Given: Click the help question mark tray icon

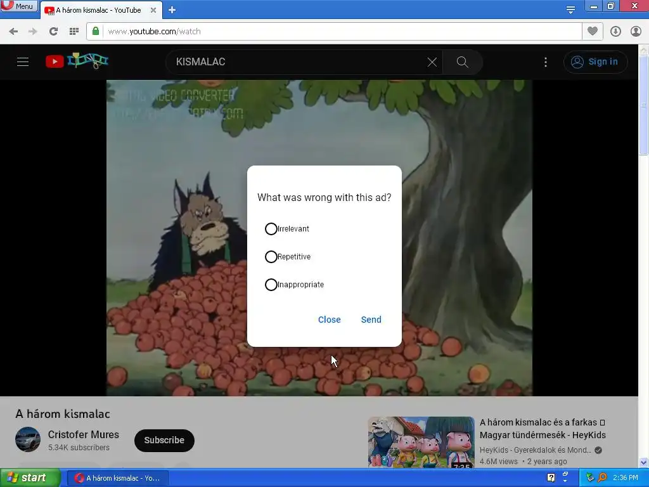Looking at the screenshot, I should click(x=551, y=478).
